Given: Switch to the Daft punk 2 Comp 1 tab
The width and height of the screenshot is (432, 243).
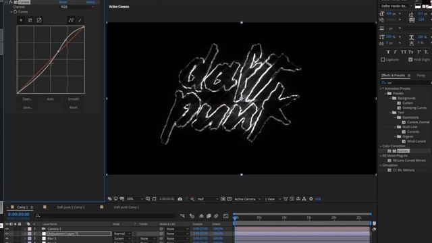Looking at the screenshot, I should click(71, 207).
